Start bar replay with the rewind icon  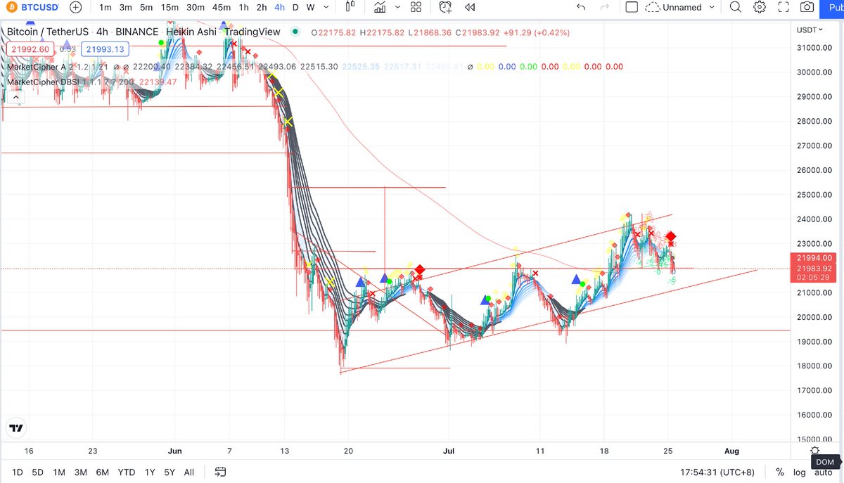pos(470,7)
